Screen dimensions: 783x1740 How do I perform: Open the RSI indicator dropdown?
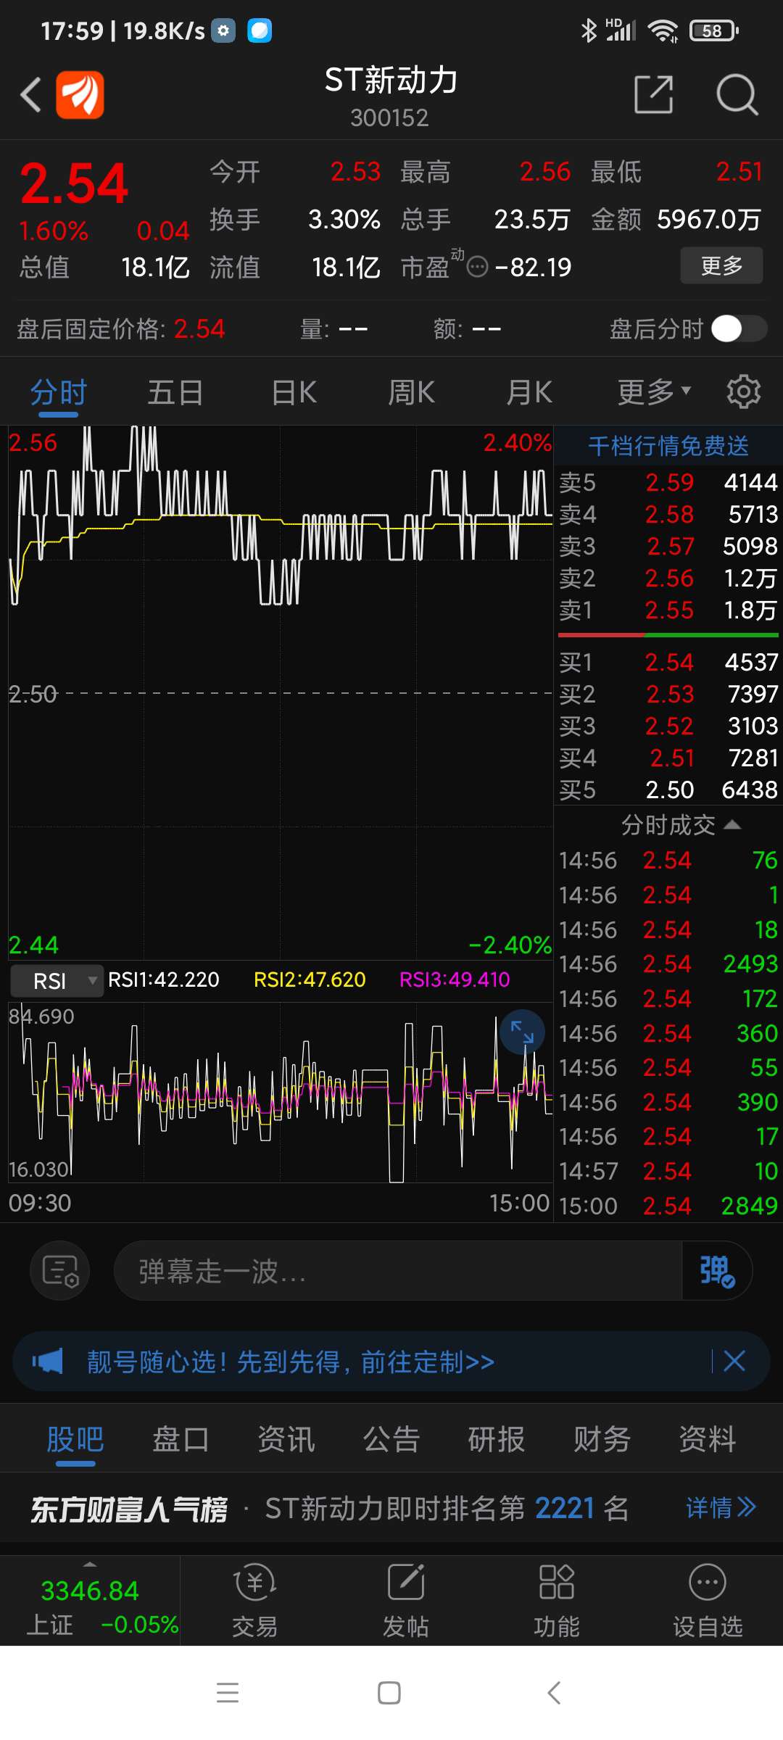pos(57,981)
